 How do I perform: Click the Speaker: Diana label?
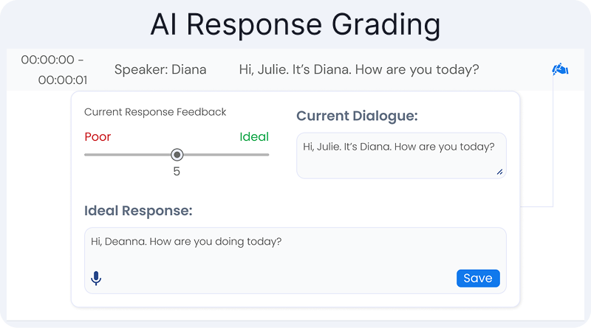(160, 70)
